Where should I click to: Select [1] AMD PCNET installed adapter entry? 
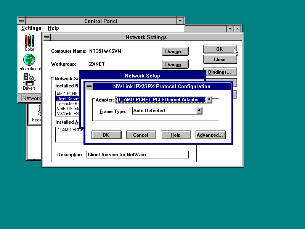coord(70,130)
